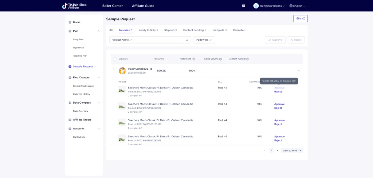The image size is (373, 178).
Task: Click the first Skechers product thumbnail
Action: [122, 90]
